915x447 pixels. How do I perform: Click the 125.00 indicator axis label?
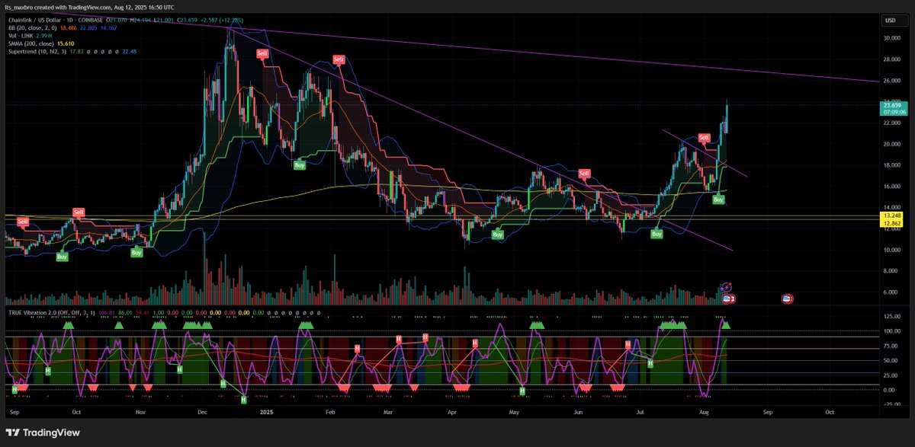click(x=892, y=316)
